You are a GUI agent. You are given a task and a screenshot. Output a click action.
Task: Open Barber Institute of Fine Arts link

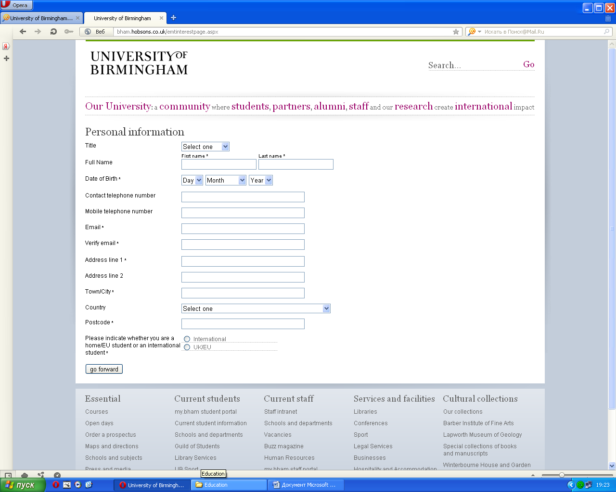(x=478, y=423)
